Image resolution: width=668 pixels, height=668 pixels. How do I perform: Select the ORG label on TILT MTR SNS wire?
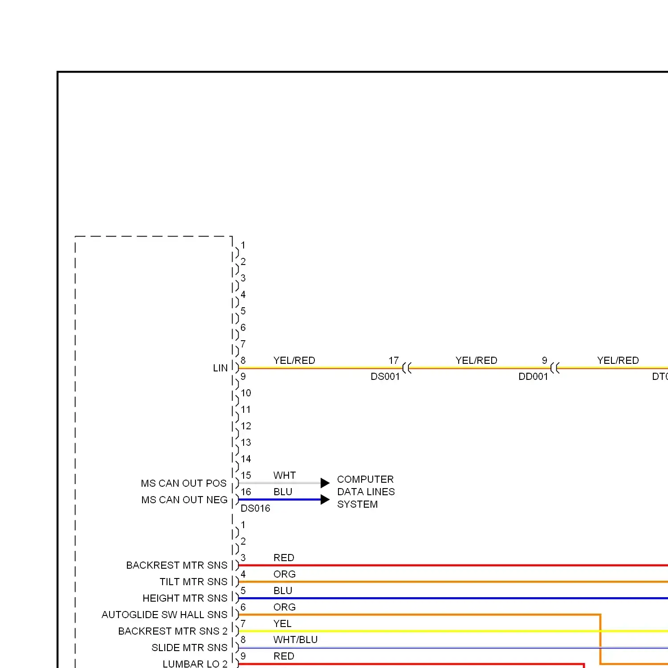tap(284, 574)
